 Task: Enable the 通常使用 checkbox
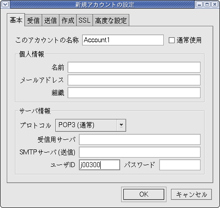pos(171,40)
